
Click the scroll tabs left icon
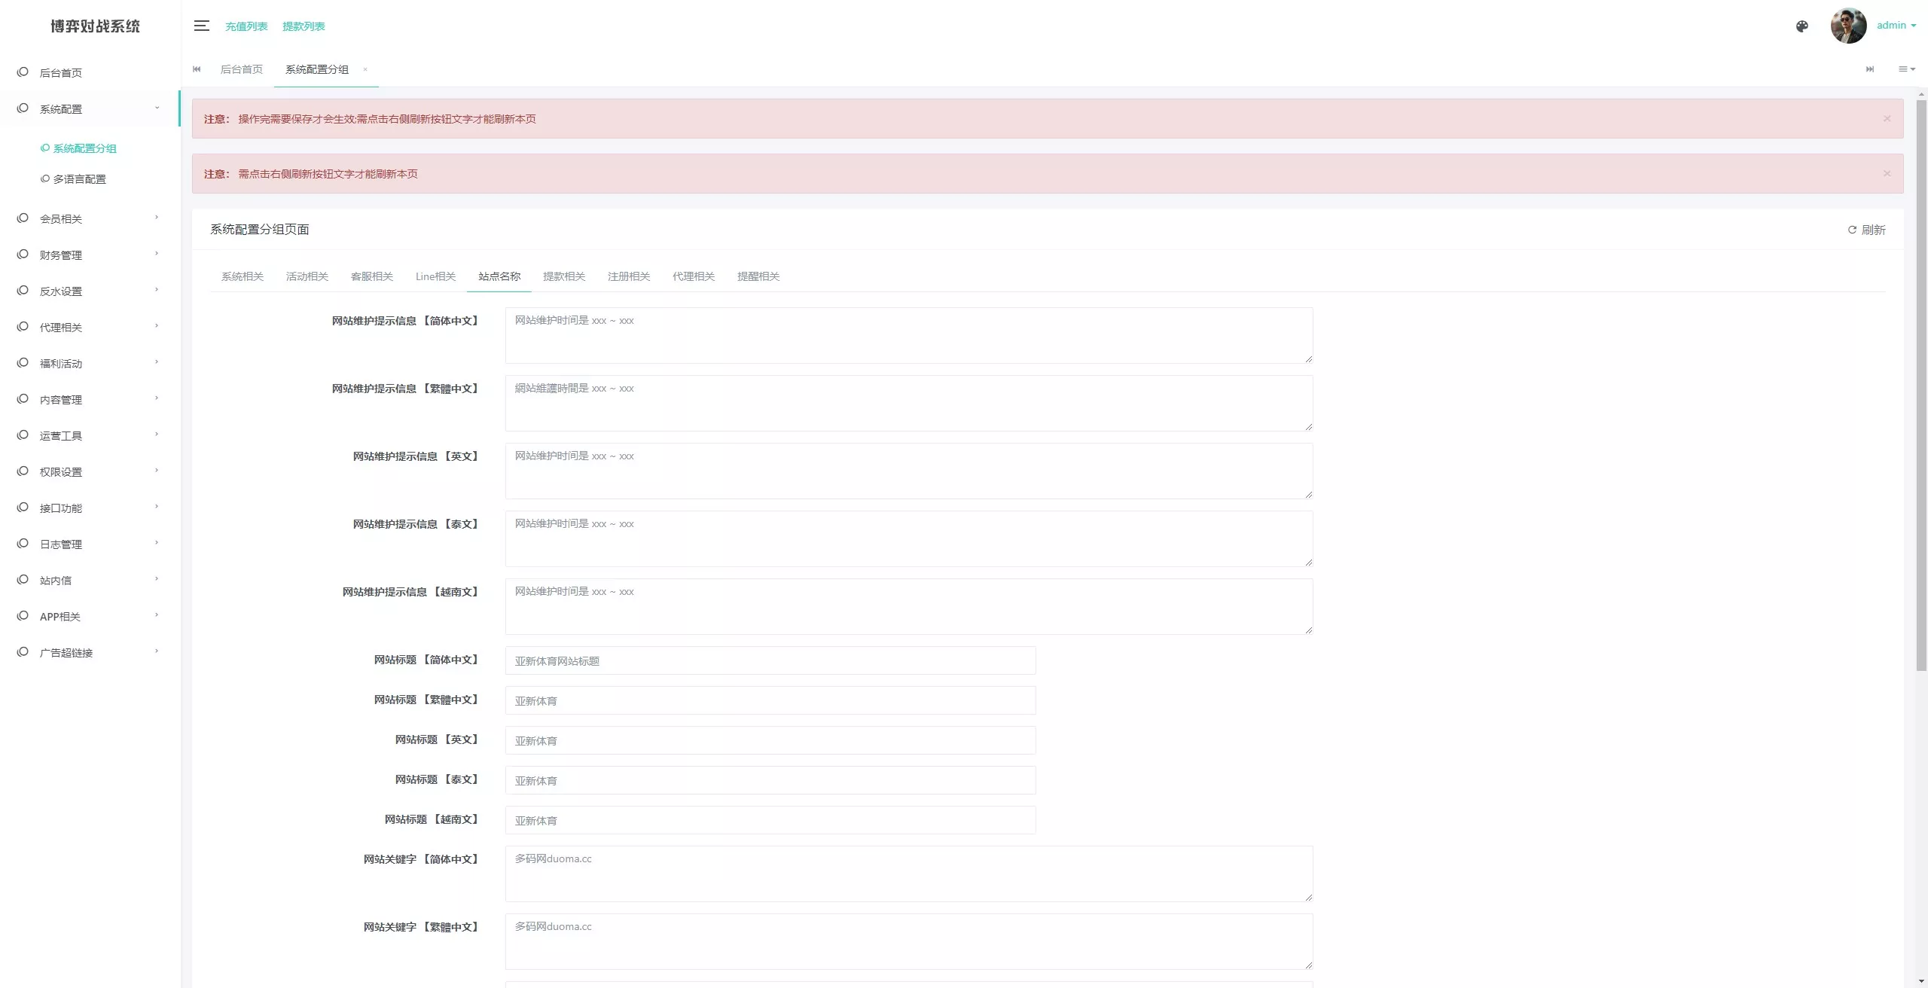(x=197, y=69)
